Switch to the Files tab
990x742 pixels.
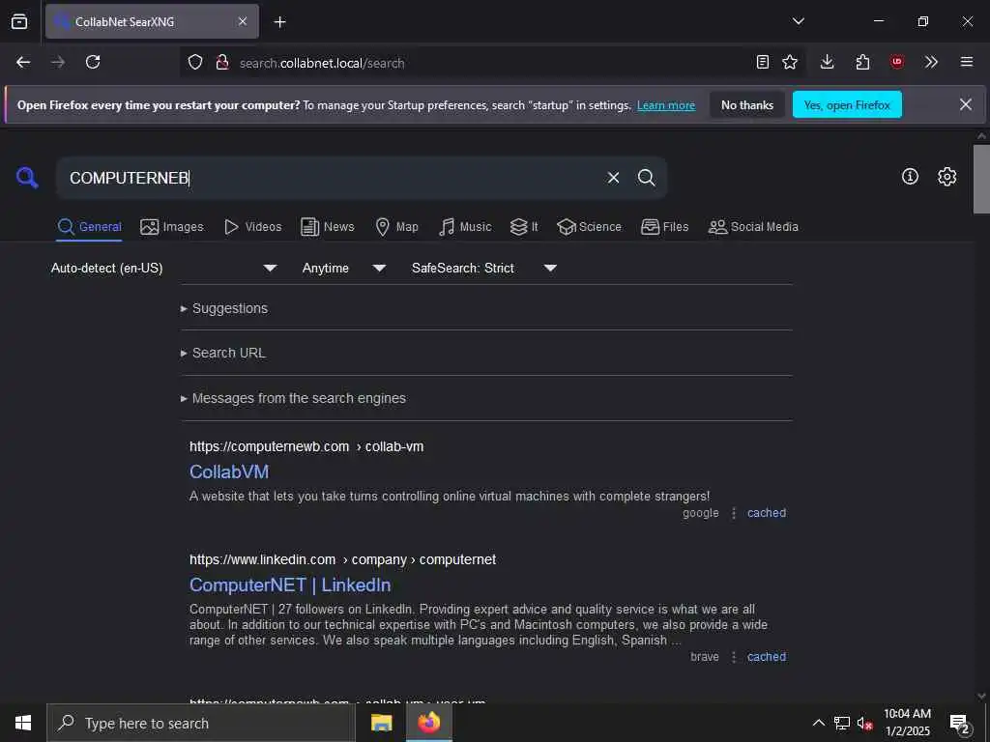(x=665, y=226)
